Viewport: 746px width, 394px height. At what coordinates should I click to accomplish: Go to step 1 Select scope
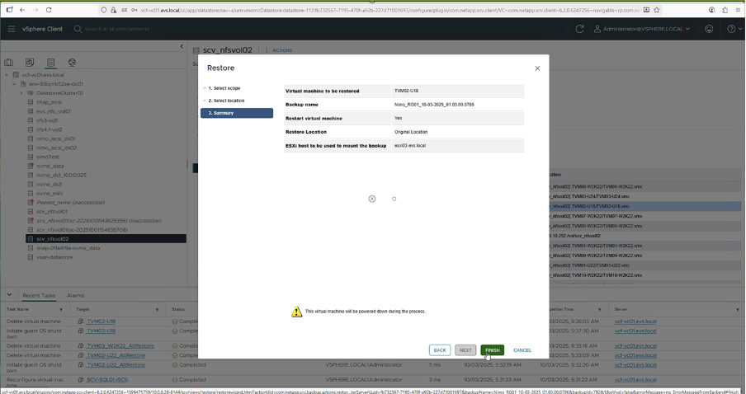point(224,88)
